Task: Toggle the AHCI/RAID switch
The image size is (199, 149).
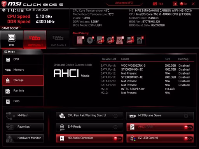Action: (x=188, y=127)
